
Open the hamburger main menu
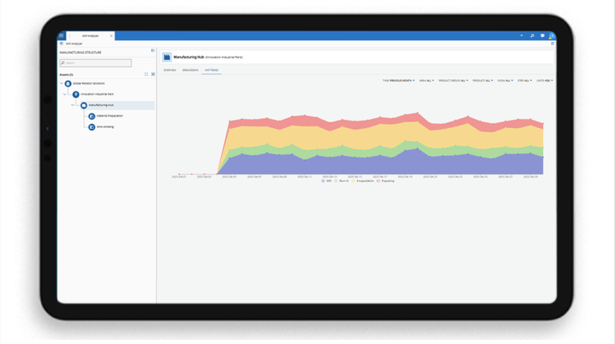click(62, 35)
